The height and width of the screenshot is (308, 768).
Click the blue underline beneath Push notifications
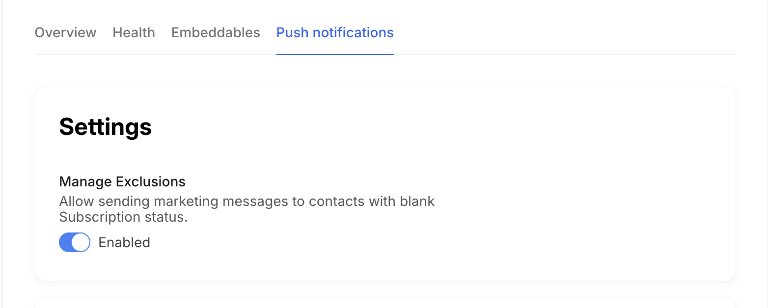(x=334, y=54)
